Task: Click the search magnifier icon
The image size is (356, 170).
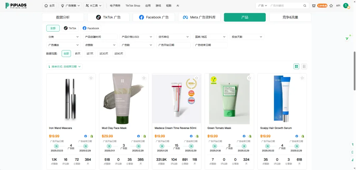Action: [x=305, y=6]
